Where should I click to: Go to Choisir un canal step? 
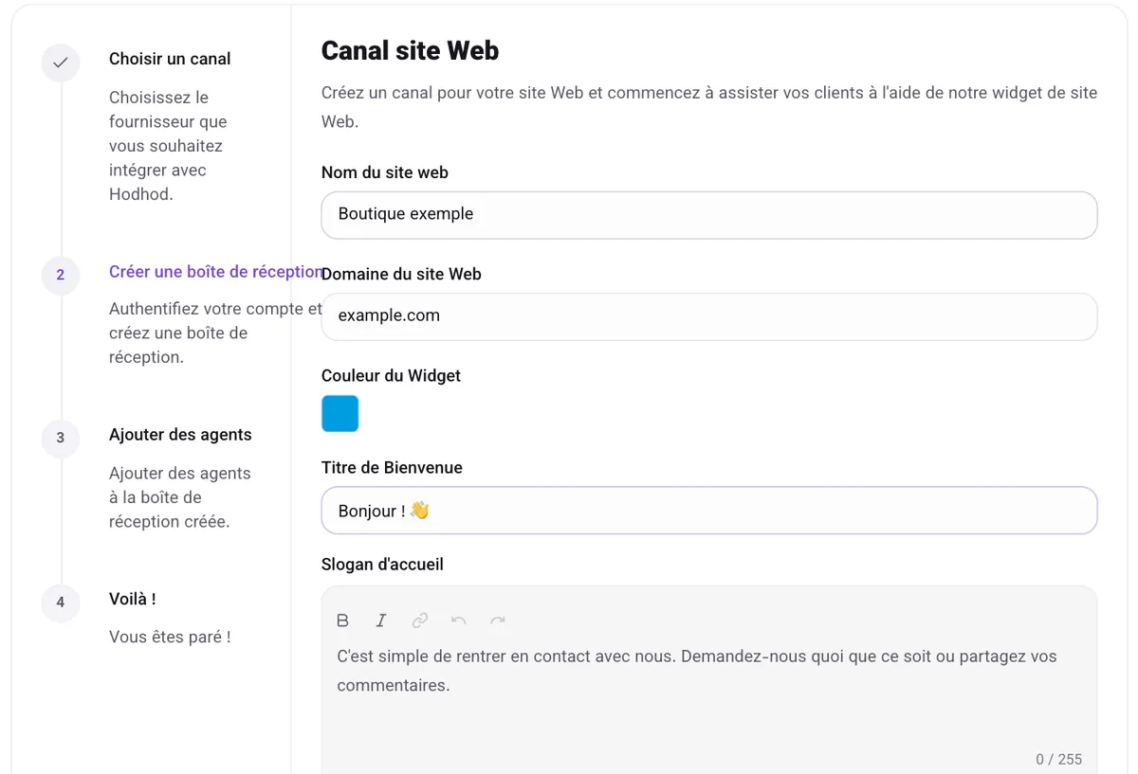point(170,59)
